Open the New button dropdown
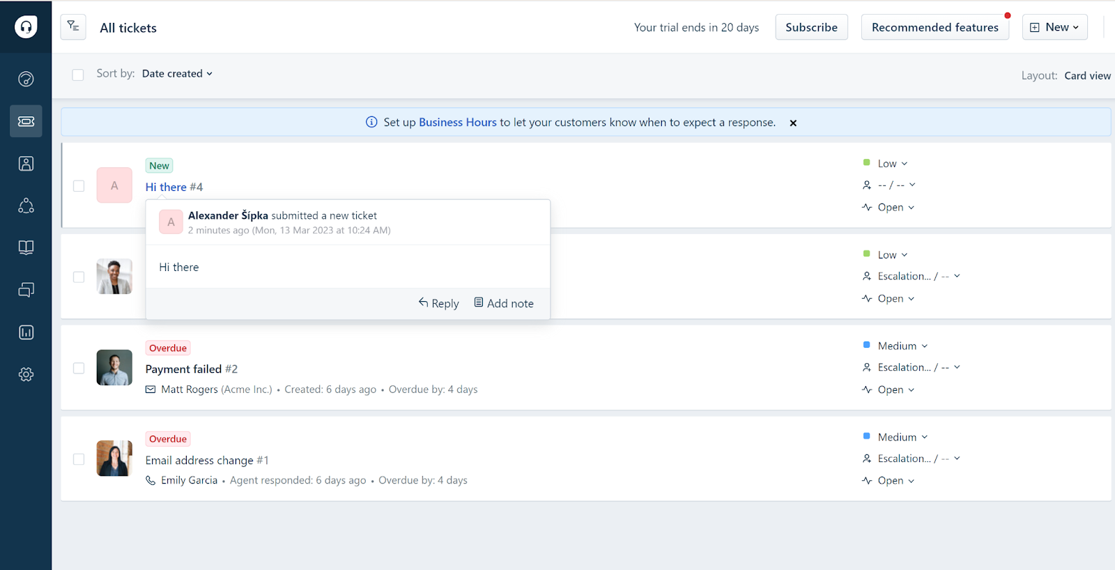This screenshot has width=1115, height=570. (1054, 27)
